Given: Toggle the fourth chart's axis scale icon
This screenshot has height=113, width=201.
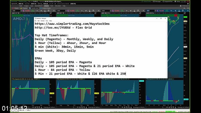Looking at the screenshot, I should click(x=185, y=13).
